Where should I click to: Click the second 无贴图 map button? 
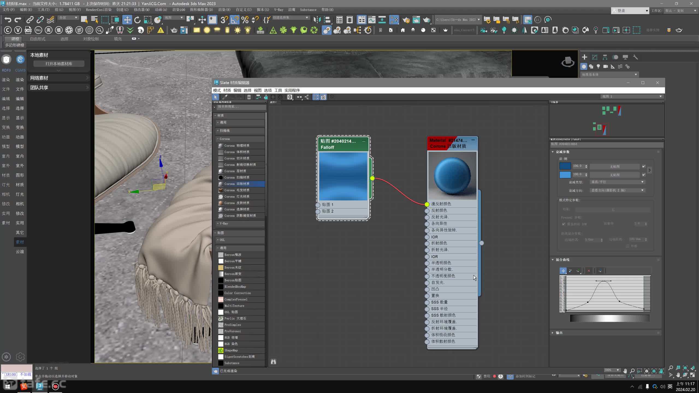614,175
